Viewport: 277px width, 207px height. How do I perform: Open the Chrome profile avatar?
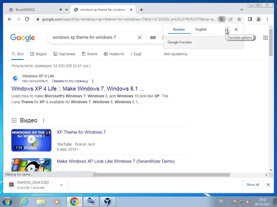258,19
